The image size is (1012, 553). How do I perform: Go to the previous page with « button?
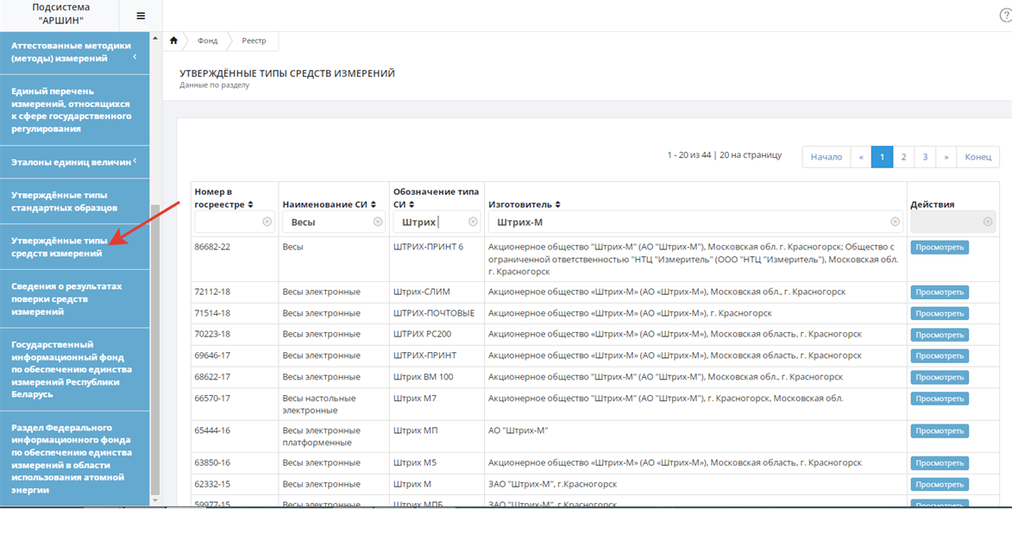tap(861, 157)
